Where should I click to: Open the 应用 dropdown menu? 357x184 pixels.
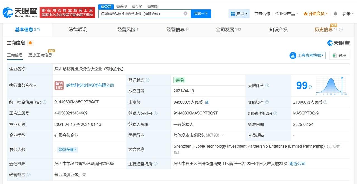[x=239, y=14]
